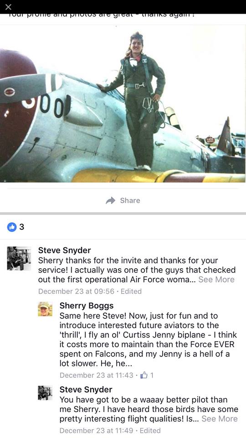
Task: Open the December 23 at 11:49 timestamp
Action: pyautogui.click(x=97, y=431)
